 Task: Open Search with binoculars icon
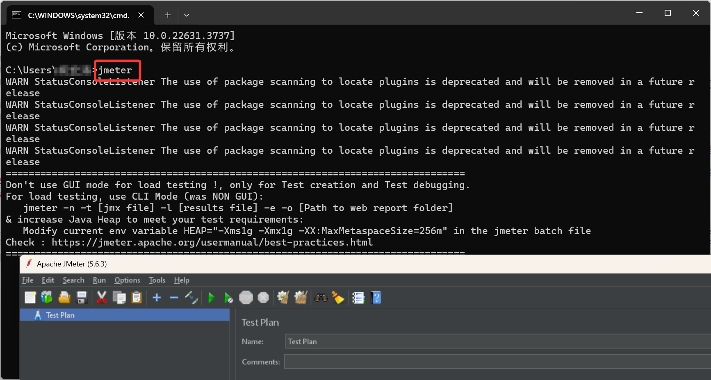pos(321,298)
